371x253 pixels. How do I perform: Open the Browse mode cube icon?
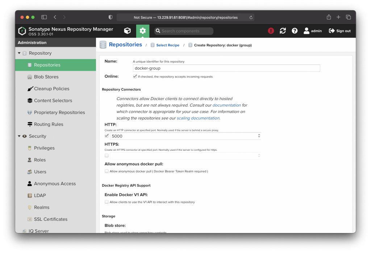(x=127, y=31)
